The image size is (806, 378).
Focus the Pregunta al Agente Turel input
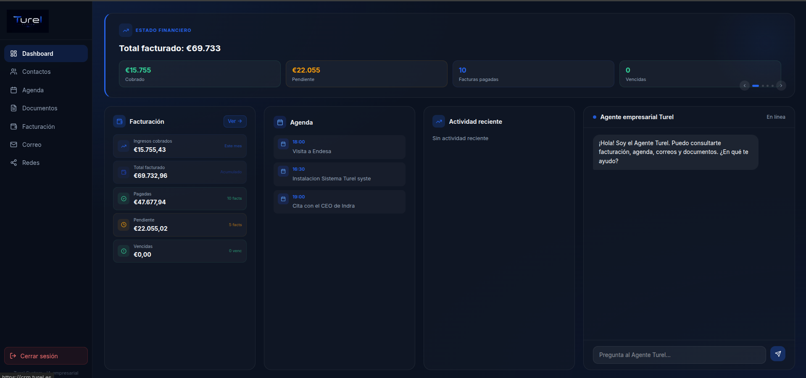[679, 355]
